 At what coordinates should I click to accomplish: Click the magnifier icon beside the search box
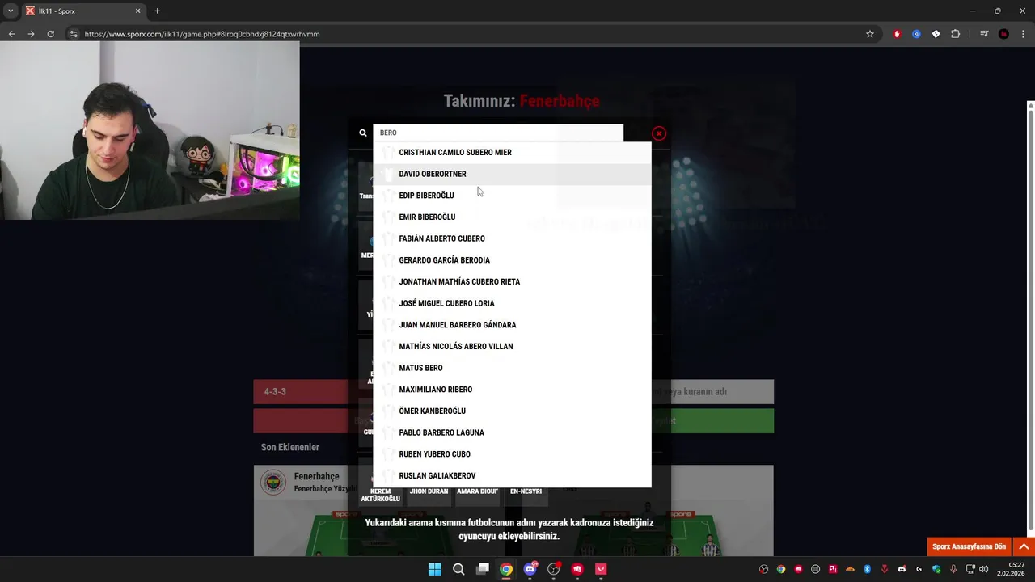(363, 133)
